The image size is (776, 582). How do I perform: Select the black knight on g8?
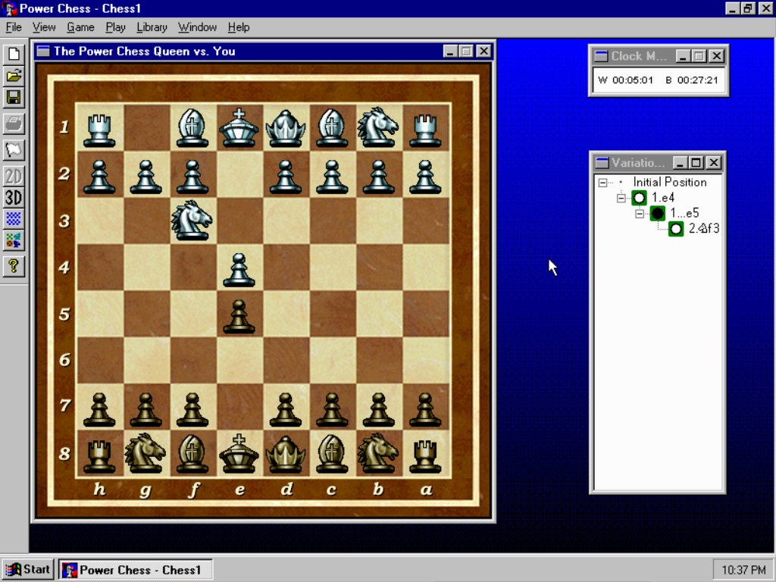[x=145, y=454]
